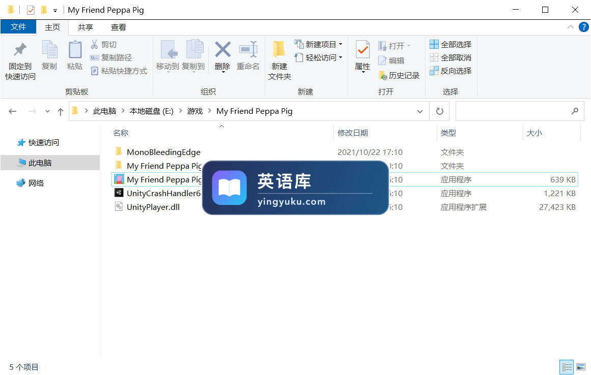The height and width of the screenshot is (375, 591).
Task: Switch to details view in status bar
Action: [567, 367]
